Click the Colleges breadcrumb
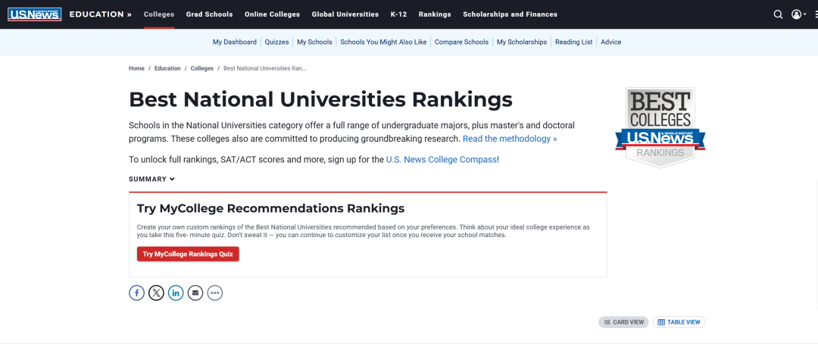This screenshot has width=818, height=344. pyautogui.click(x=202, y=68)
